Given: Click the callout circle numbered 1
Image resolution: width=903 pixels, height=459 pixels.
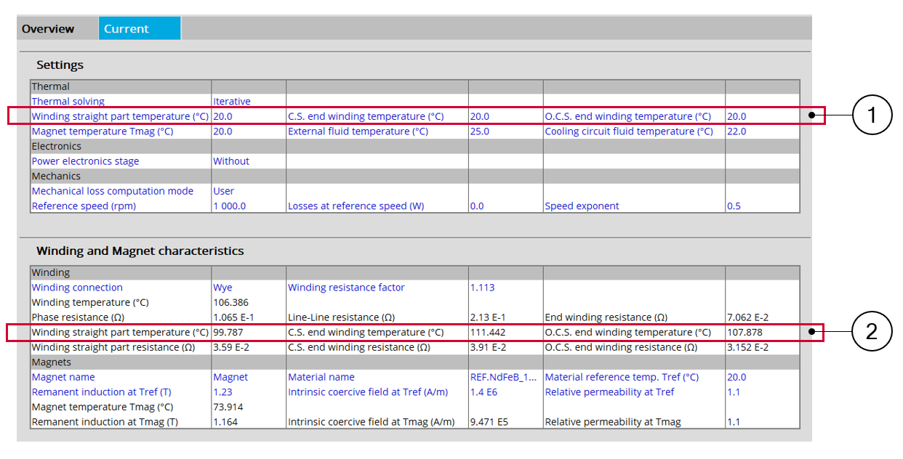Looking at the screenshot, I should [872, 115].
